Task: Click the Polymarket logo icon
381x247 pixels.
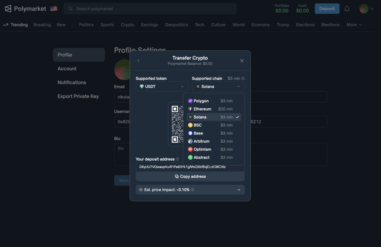Action: [x=8, y=8]
